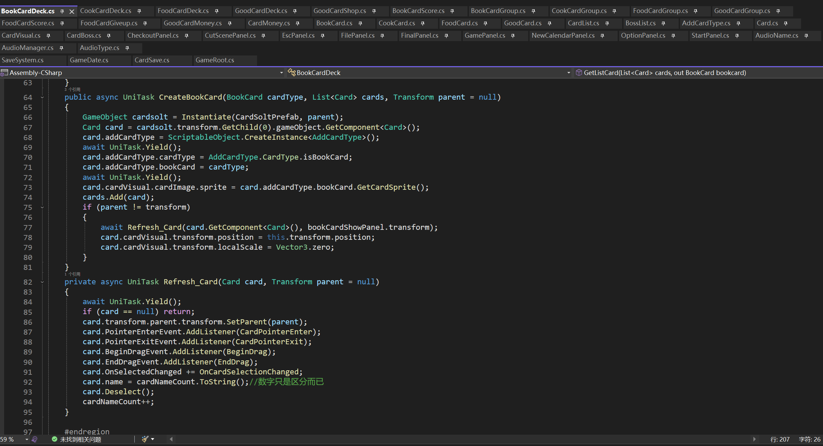Click the 3 references CodeLens link
This screenshot has height=446, width=823.
point(73,90)
